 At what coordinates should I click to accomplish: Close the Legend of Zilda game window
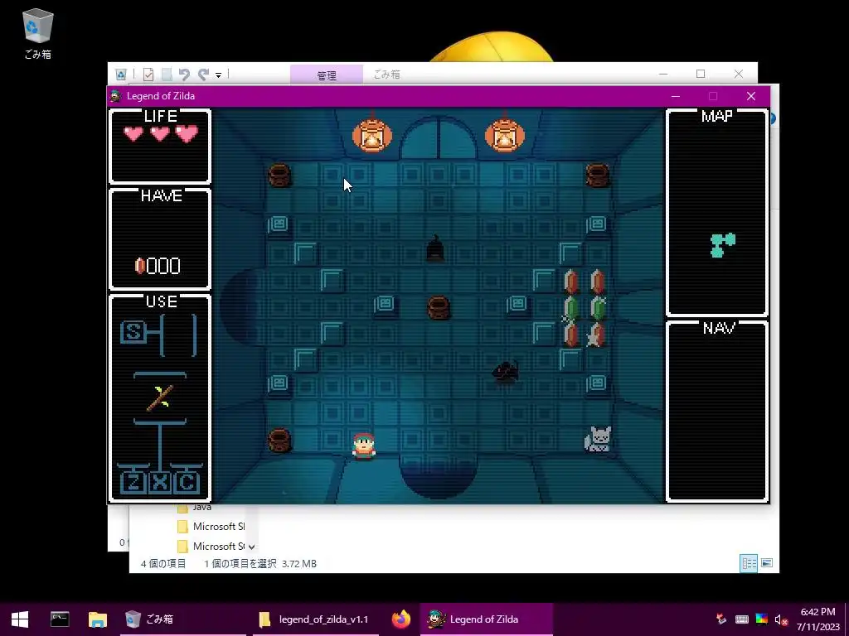(x=750, y=96)
